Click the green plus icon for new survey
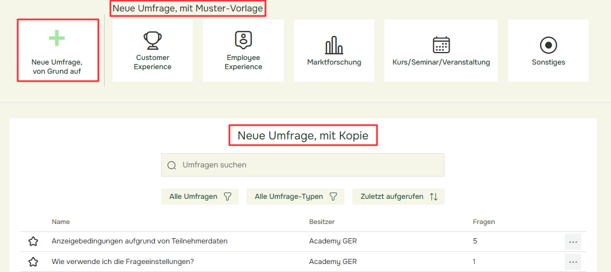This screenshot has height=272, width=611. coord(57,38)
